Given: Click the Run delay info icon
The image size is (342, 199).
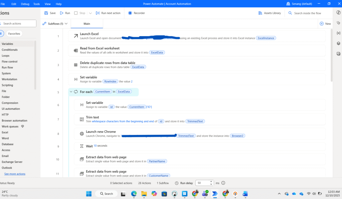Looking at the screenshot, I should [x=223, y=183].
